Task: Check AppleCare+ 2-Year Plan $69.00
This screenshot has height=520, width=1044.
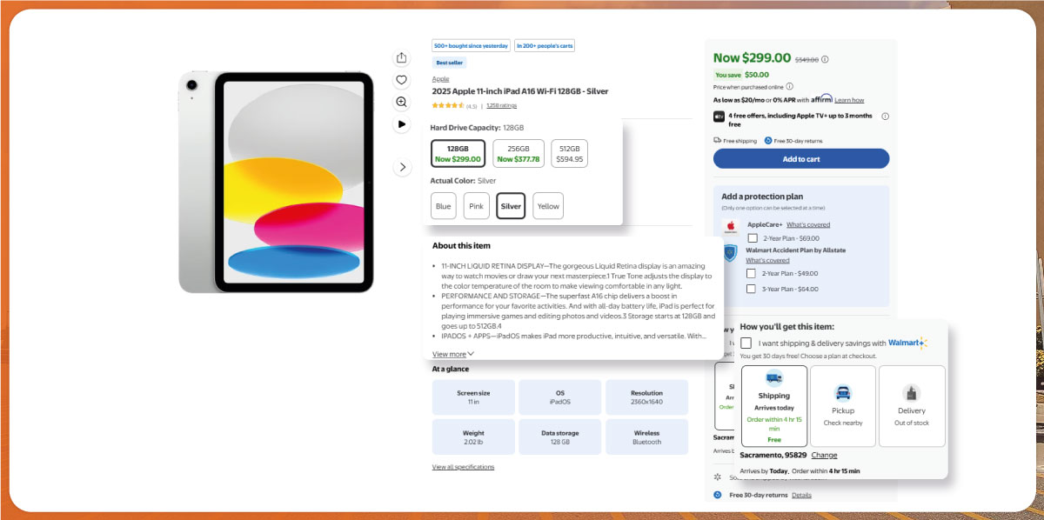Action: tap(753, 238)
